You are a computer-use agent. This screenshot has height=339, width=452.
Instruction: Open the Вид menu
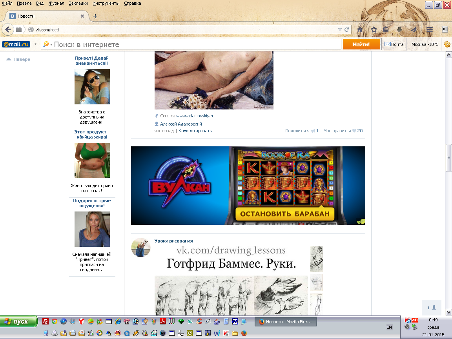tap(40, 3)
